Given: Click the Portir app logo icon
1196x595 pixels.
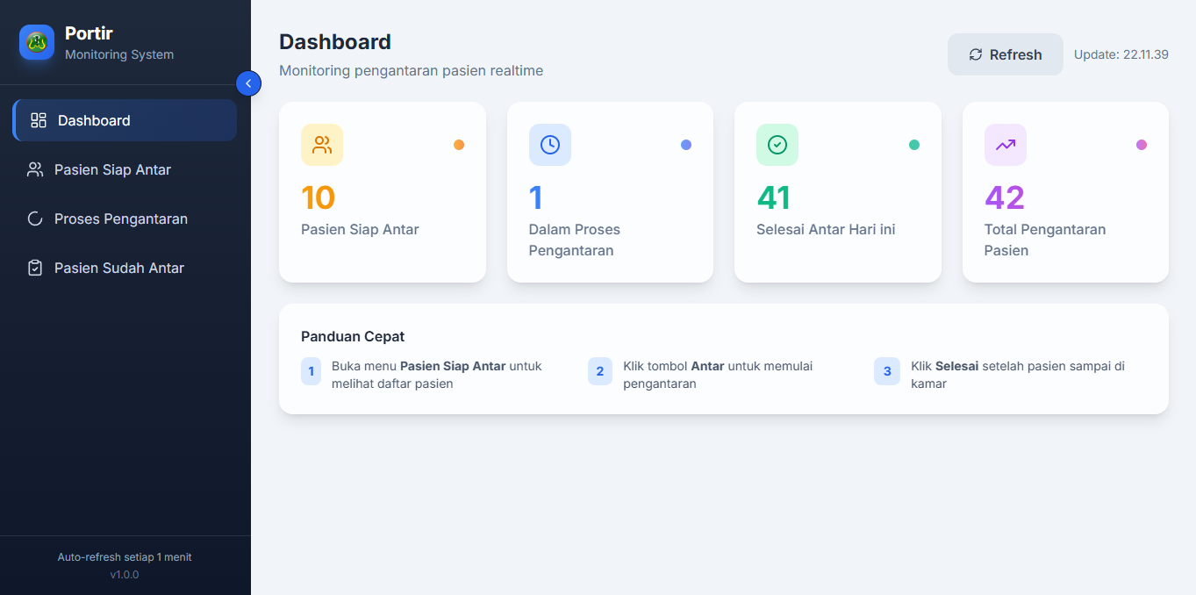Looking at the screenshot, I should tap(37, 42).
